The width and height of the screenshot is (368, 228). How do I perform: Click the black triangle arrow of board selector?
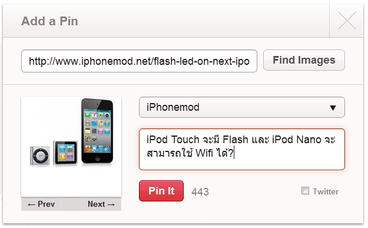click(x=333, y=108)
